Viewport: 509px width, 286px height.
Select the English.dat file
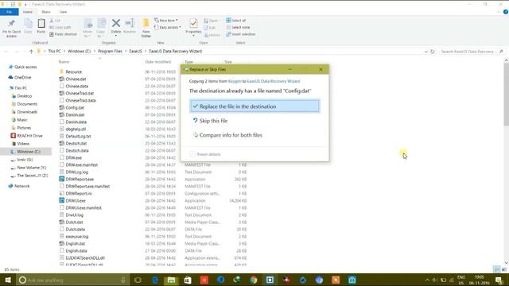click(72, 244)
